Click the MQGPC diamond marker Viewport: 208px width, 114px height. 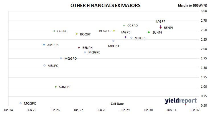tap(21, 103)
